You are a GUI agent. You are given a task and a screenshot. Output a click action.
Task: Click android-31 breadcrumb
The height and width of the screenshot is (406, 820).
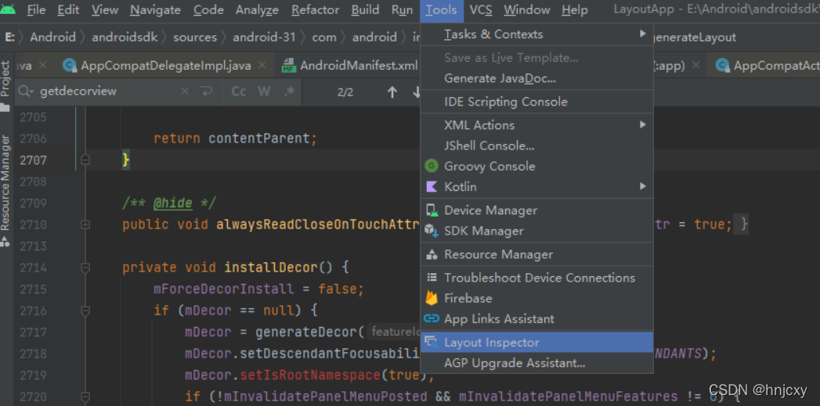point(264,38)
